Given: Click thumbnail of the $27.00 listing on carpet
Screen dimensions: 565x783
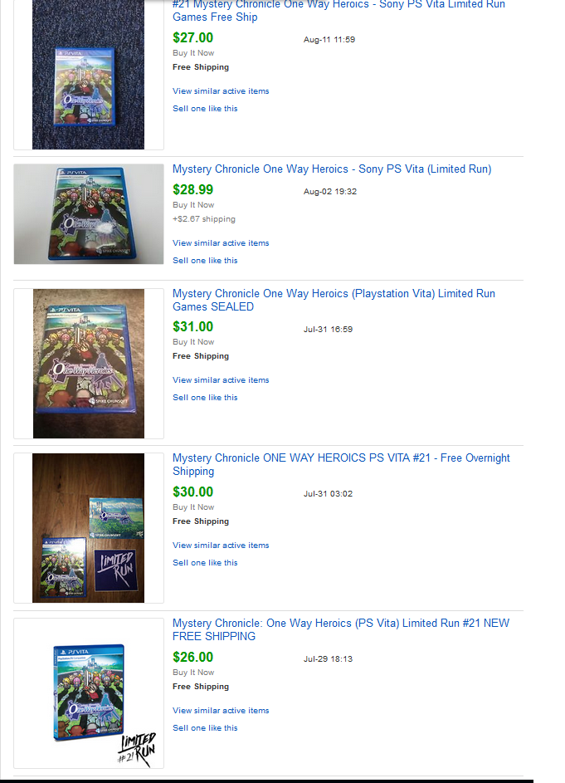Looking at the screenshot, I should point(88,75).
